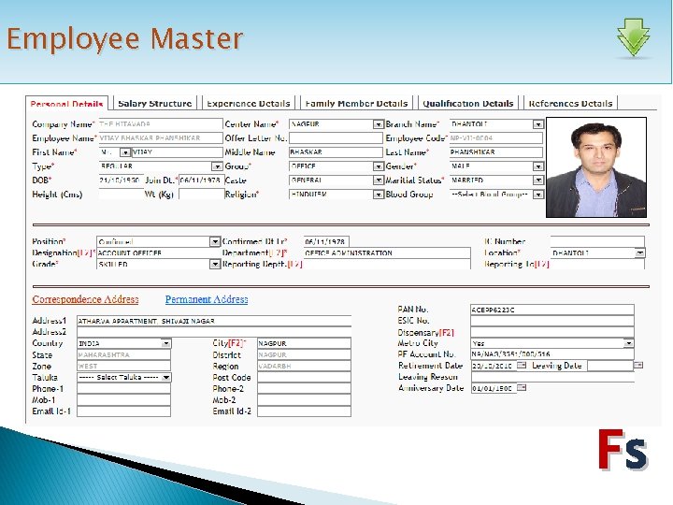Open the name title dropdown

125,152
